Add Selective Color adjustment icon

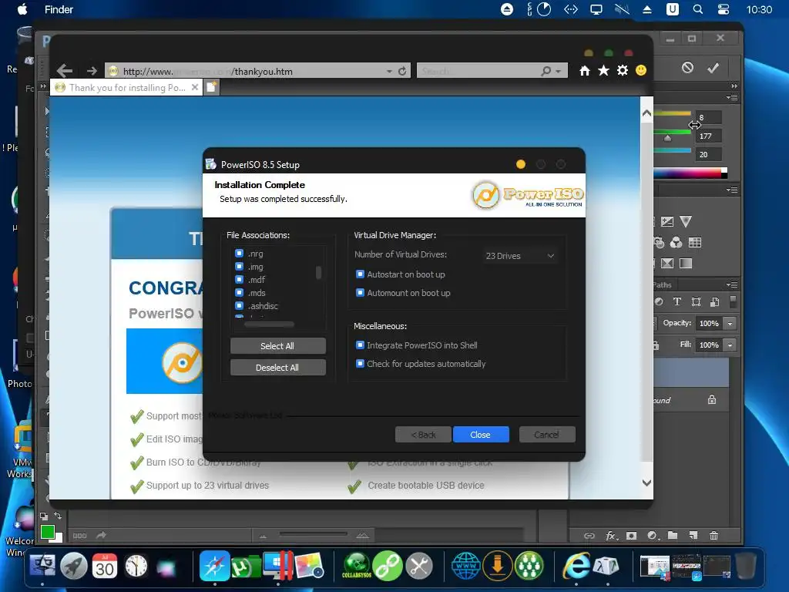coord(667,264)
